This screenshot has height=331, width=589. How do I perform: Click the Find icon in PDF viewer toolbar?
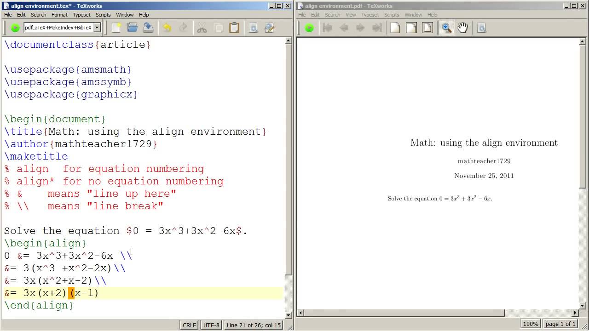coord(482,28)
